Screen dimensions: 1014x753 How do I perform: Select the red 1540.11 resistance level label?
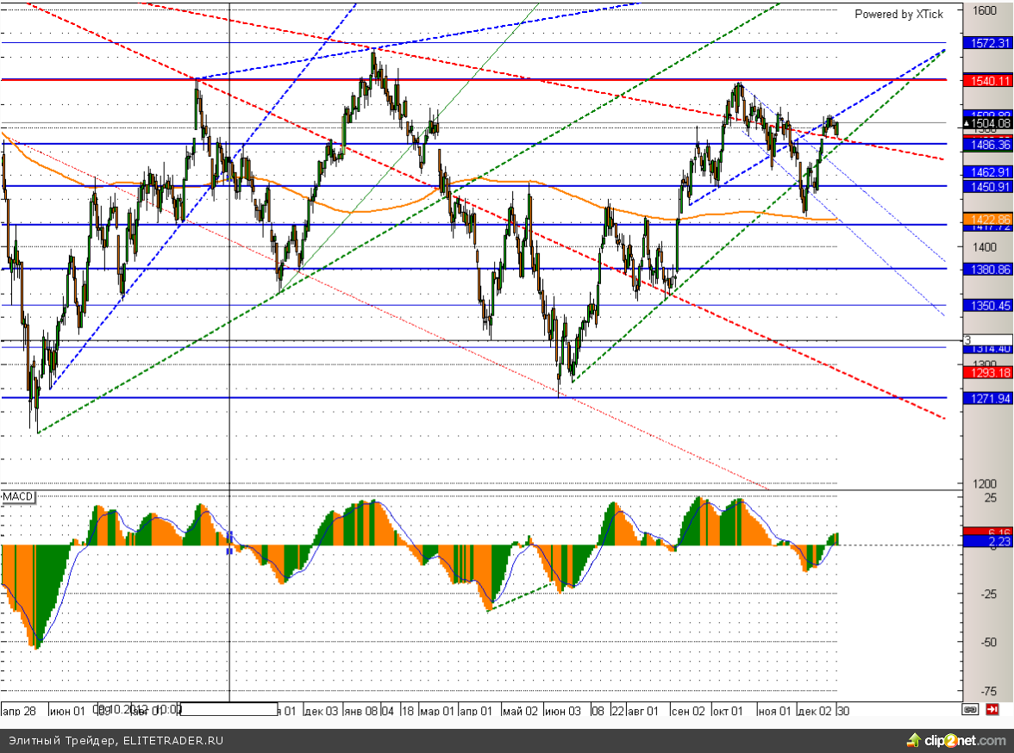(989, 80)
